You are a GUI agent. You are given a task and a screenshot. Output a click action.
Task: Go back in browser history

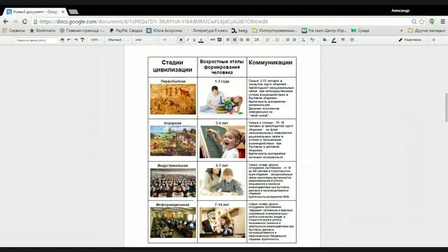pyautogui.click(x=6, y=22)
